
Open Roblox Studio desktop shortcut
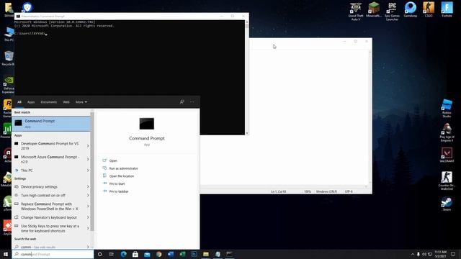point(447,109)
